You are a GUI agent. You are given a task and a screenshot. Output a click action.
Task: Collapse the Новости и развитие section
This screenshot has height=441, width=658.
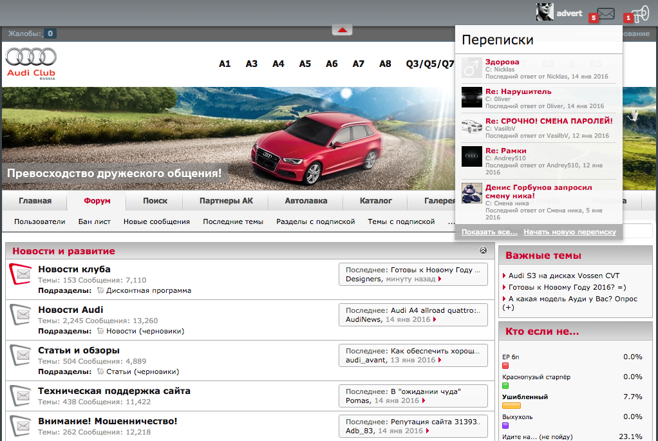point(483,250)
